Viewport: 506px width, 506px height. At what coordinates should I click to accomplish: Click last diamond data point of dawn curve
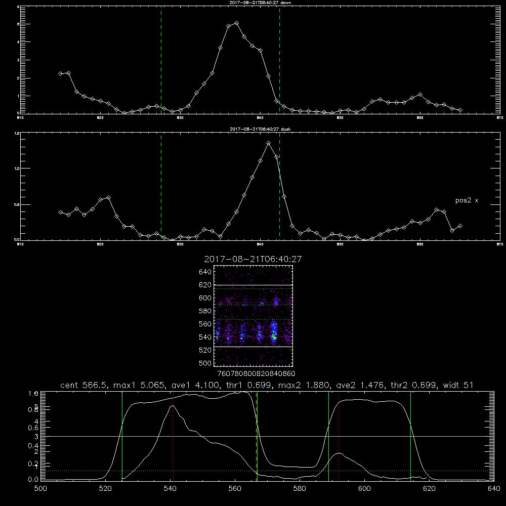(x=460, y=110)
